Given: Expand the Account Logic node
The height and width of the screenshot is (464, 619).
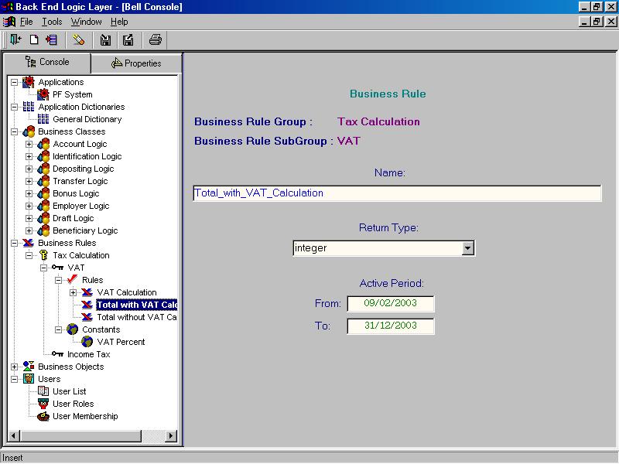Looking at the screenshot, I should (x=29, y=144).
